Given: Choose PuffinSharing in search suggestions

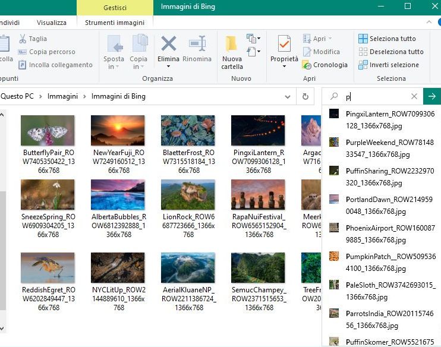Looking at the screenshot, I should [x=382, y=177].
